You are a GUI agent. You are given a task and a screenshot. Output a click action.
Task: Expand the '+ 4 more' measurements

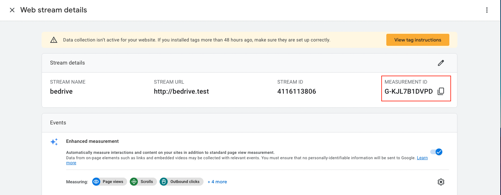217,182
